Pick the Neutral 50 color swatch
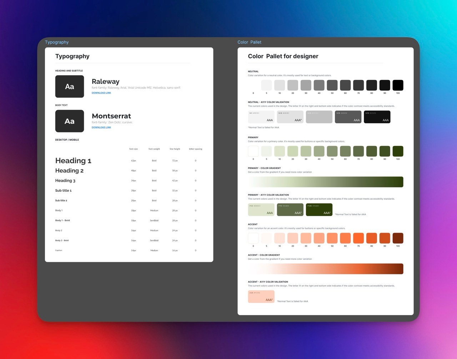The width and height of the screenshot is (457, 359). point(332,85)
